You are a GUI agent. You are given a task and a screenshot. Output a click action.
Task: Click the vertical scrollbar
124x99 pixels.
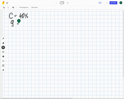coord(123,44)
